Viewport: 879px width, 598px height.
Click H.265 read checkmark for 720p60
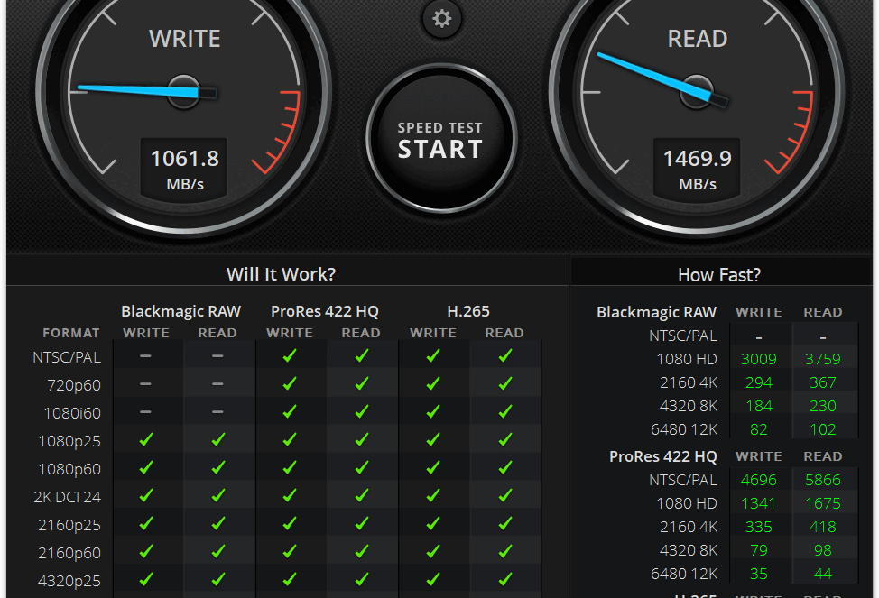(x=504, y=384)
